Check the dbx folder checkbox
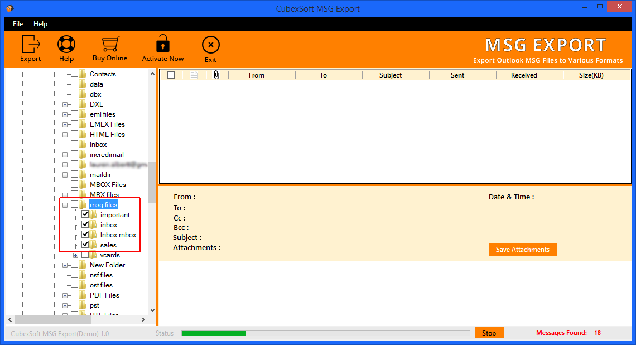Image resolution: width=636 pixels, height=345 pixels. pos(75,94)
